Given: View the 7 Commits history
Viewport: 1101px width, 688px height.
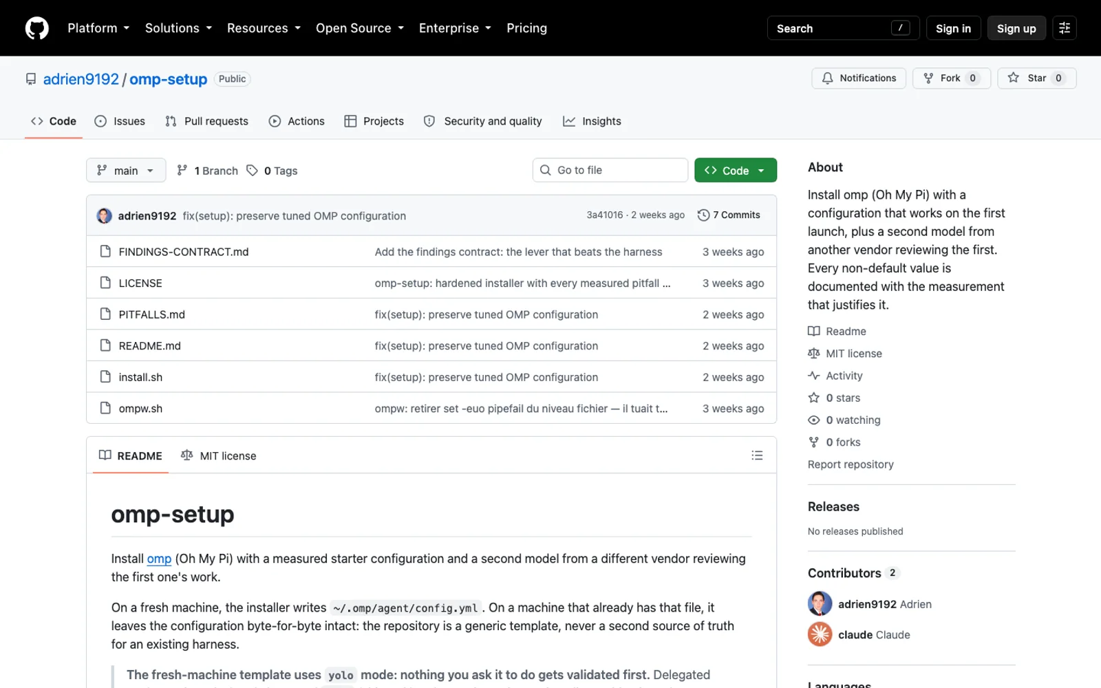Looking at the screenshot, I should click(x=729, y=215).
